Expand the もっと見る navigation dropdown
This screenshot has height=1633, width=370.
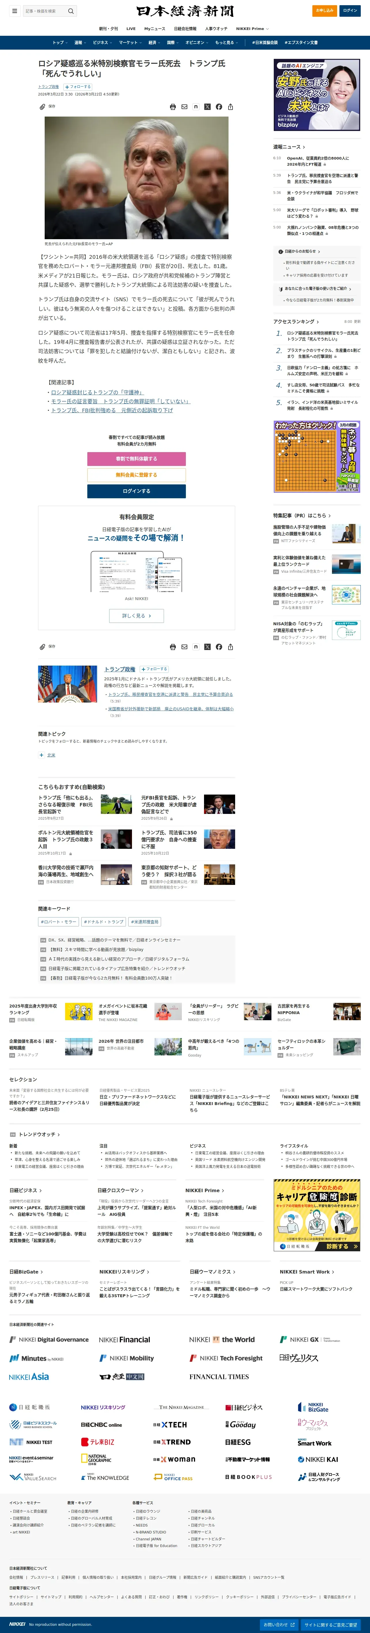click(226, 42)
